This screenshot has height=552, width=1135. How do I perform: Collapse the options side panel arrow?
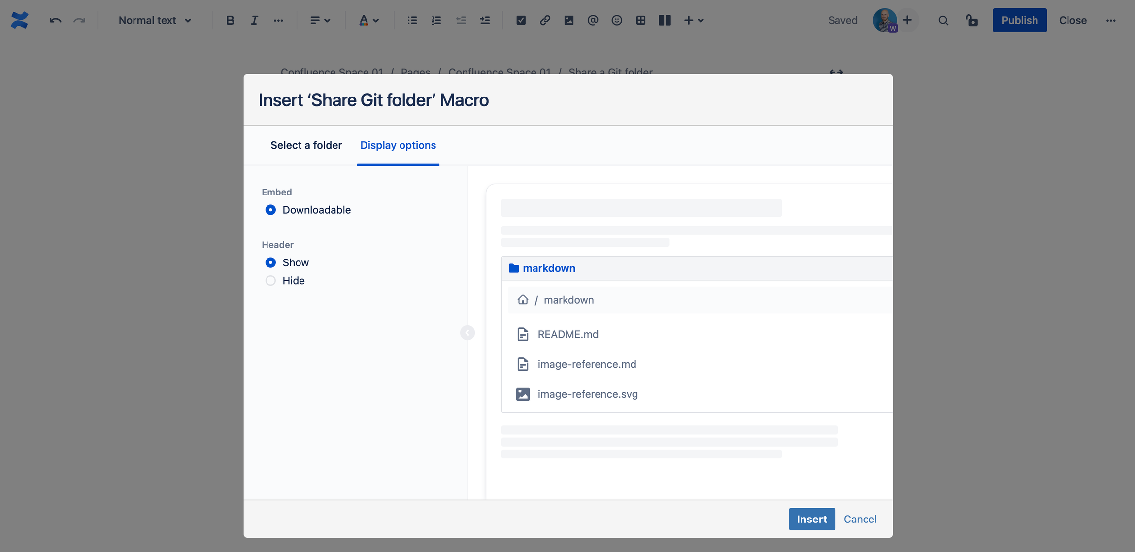tap(467, 333)
